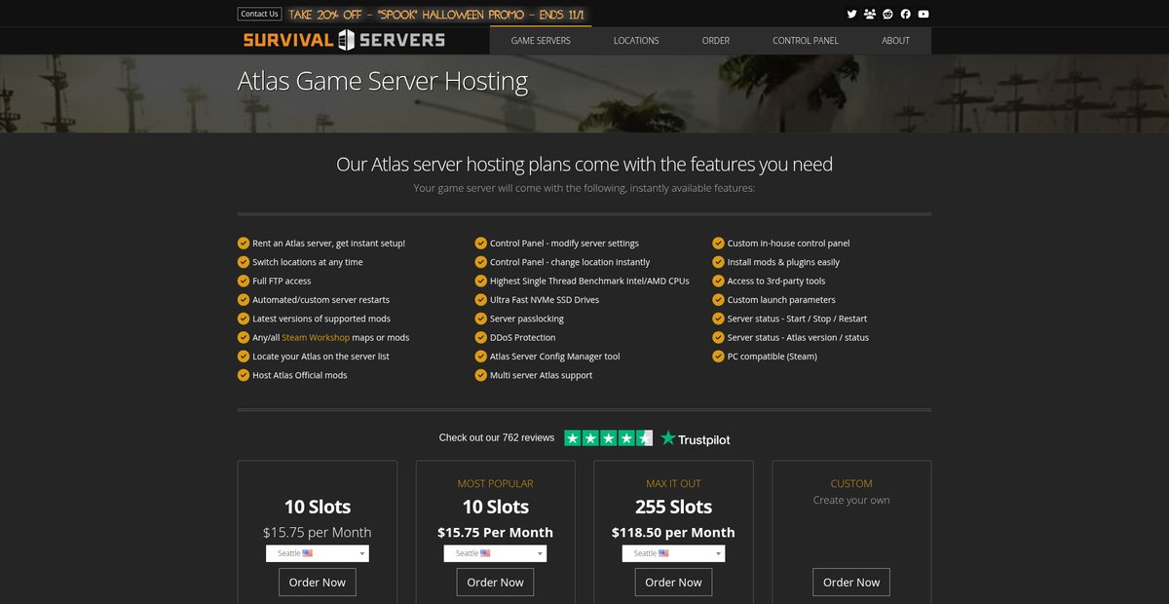Click 'Control Panel - modify server settings'
Viewport: 1169px width, 604px height.
(x=564, y=244)
